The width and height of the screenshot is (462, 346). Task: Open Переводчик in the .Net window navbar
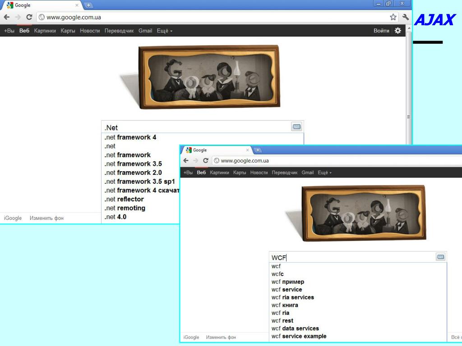(x=119, y=31)
